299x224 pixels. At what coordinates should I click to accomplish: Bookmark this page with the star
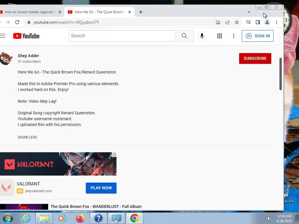click(237, 22)
